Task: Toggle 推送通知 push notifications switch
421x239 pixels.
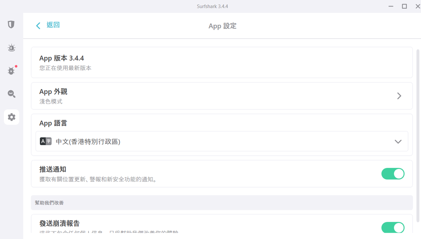Action: point(393,174)
